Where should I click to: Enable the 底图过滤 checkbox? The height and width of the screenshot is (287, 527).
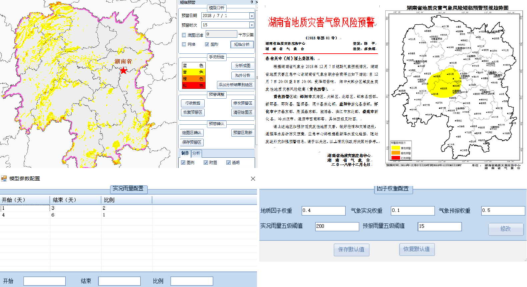click(184, 35)
